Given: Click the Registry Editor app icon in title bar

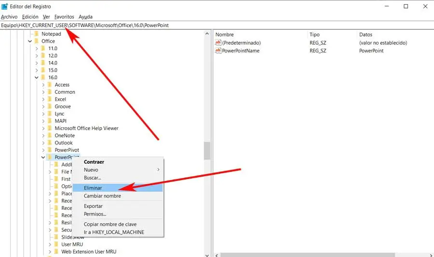Looking at the screenshot, I should 4,6.
